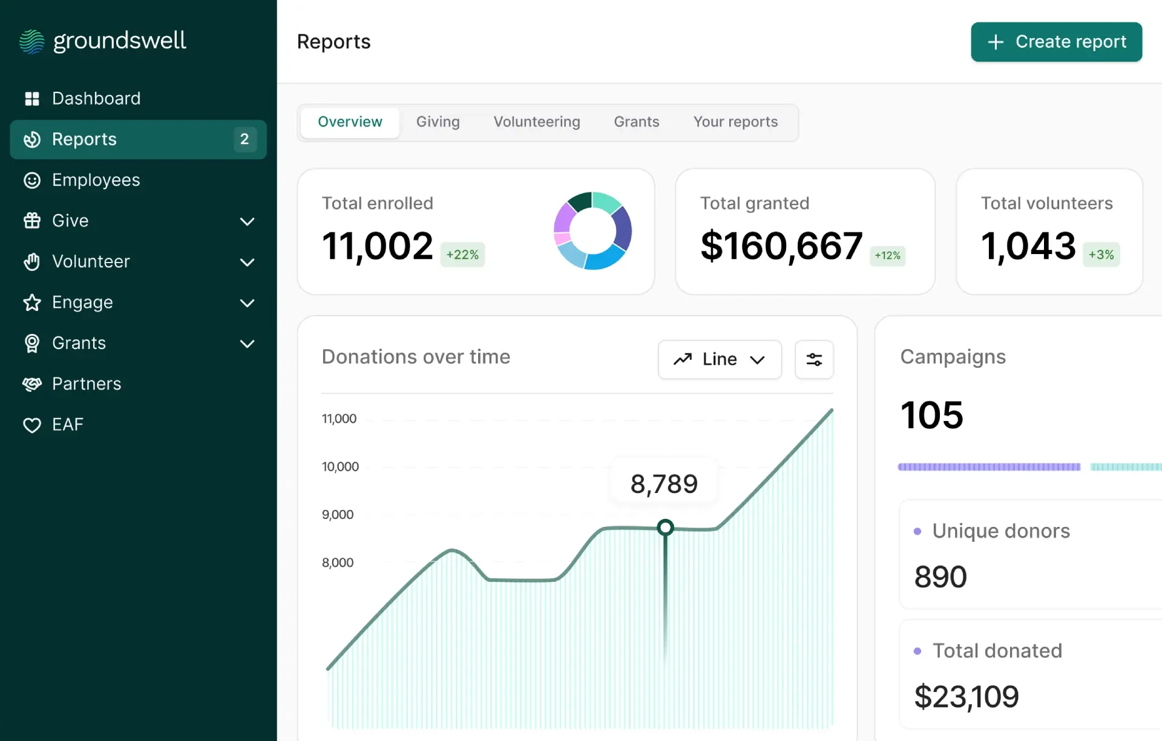Open Dashboard via its grid icon
Screen dimensions: 1162x741
(31, 99)
